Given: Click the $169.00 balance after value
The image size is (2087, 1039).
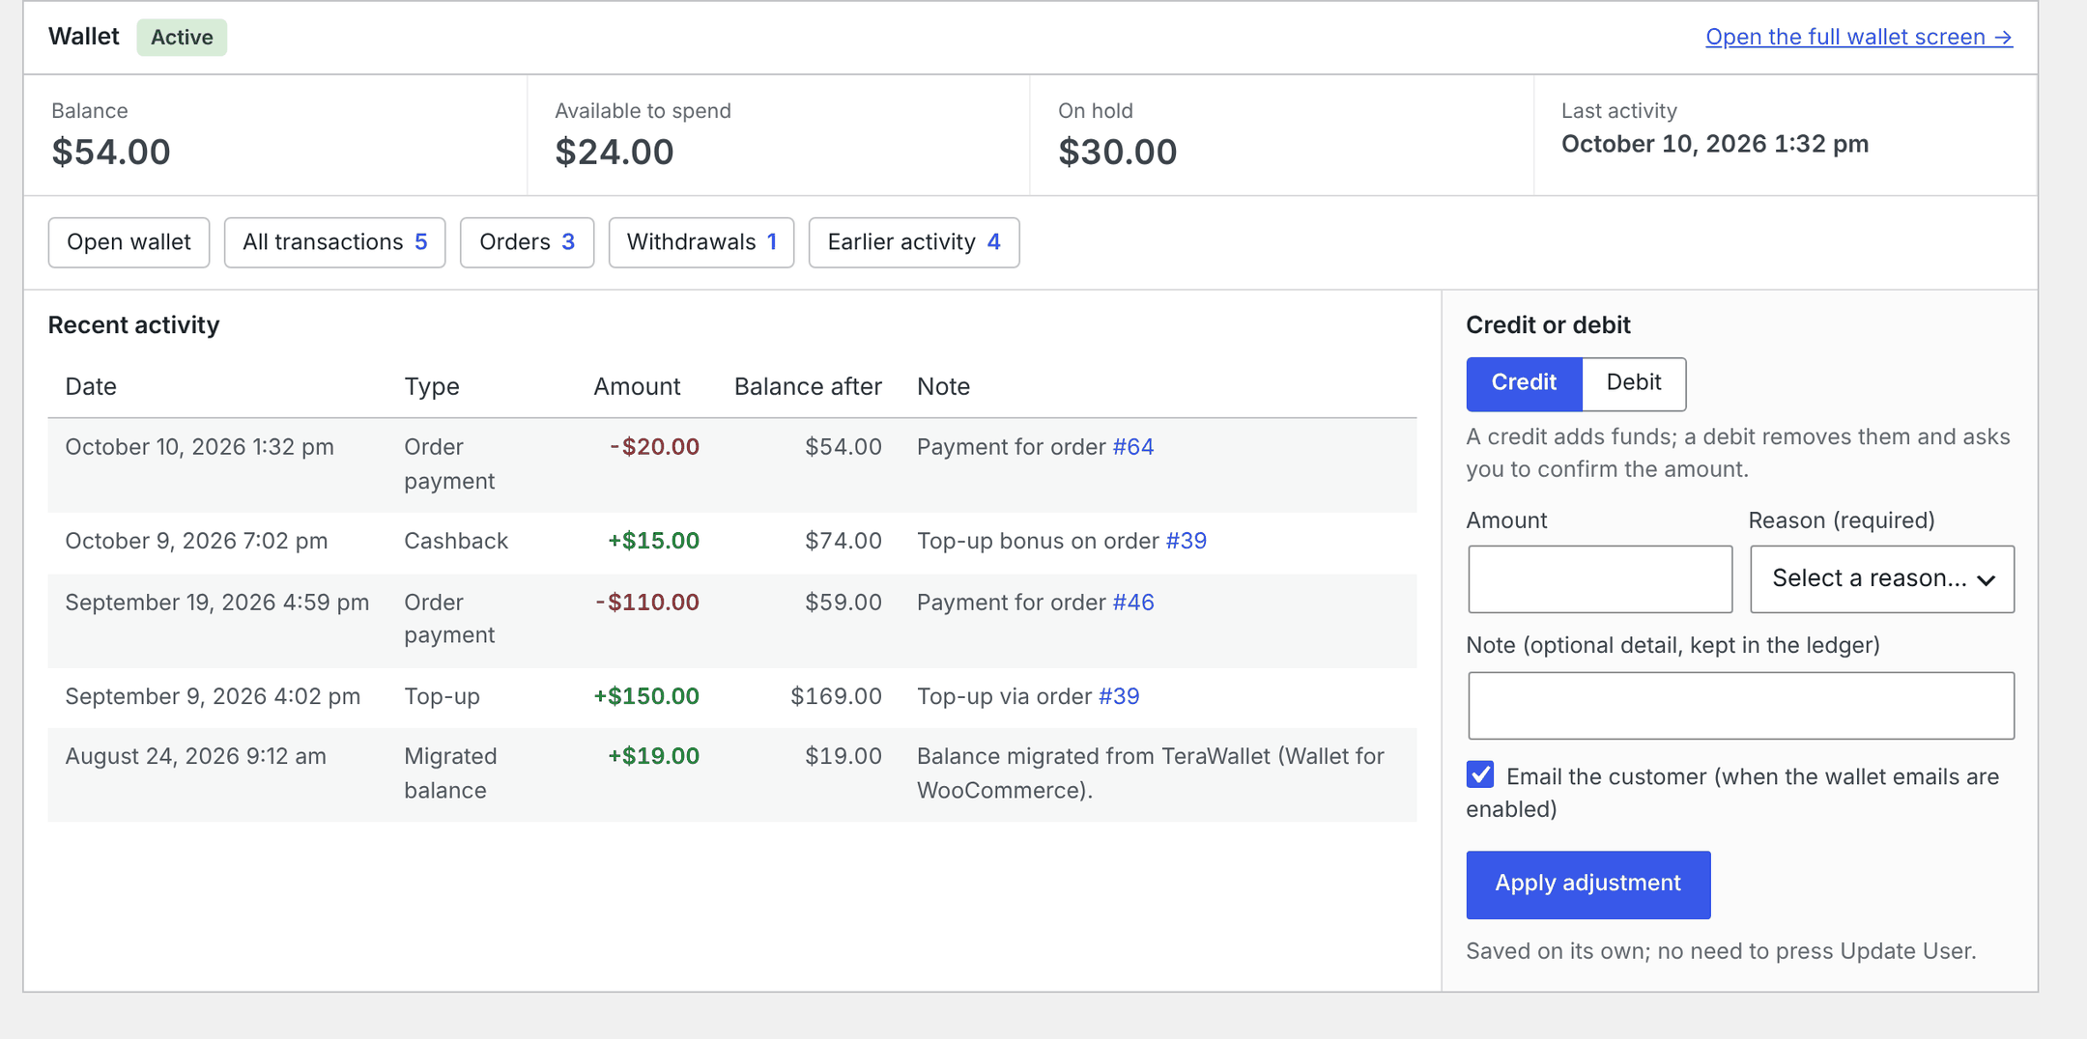Looking at the screenshot, I should click(x=836, y=696).
